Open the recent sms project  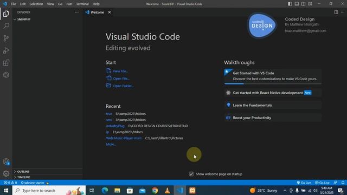tap(109, 120)
